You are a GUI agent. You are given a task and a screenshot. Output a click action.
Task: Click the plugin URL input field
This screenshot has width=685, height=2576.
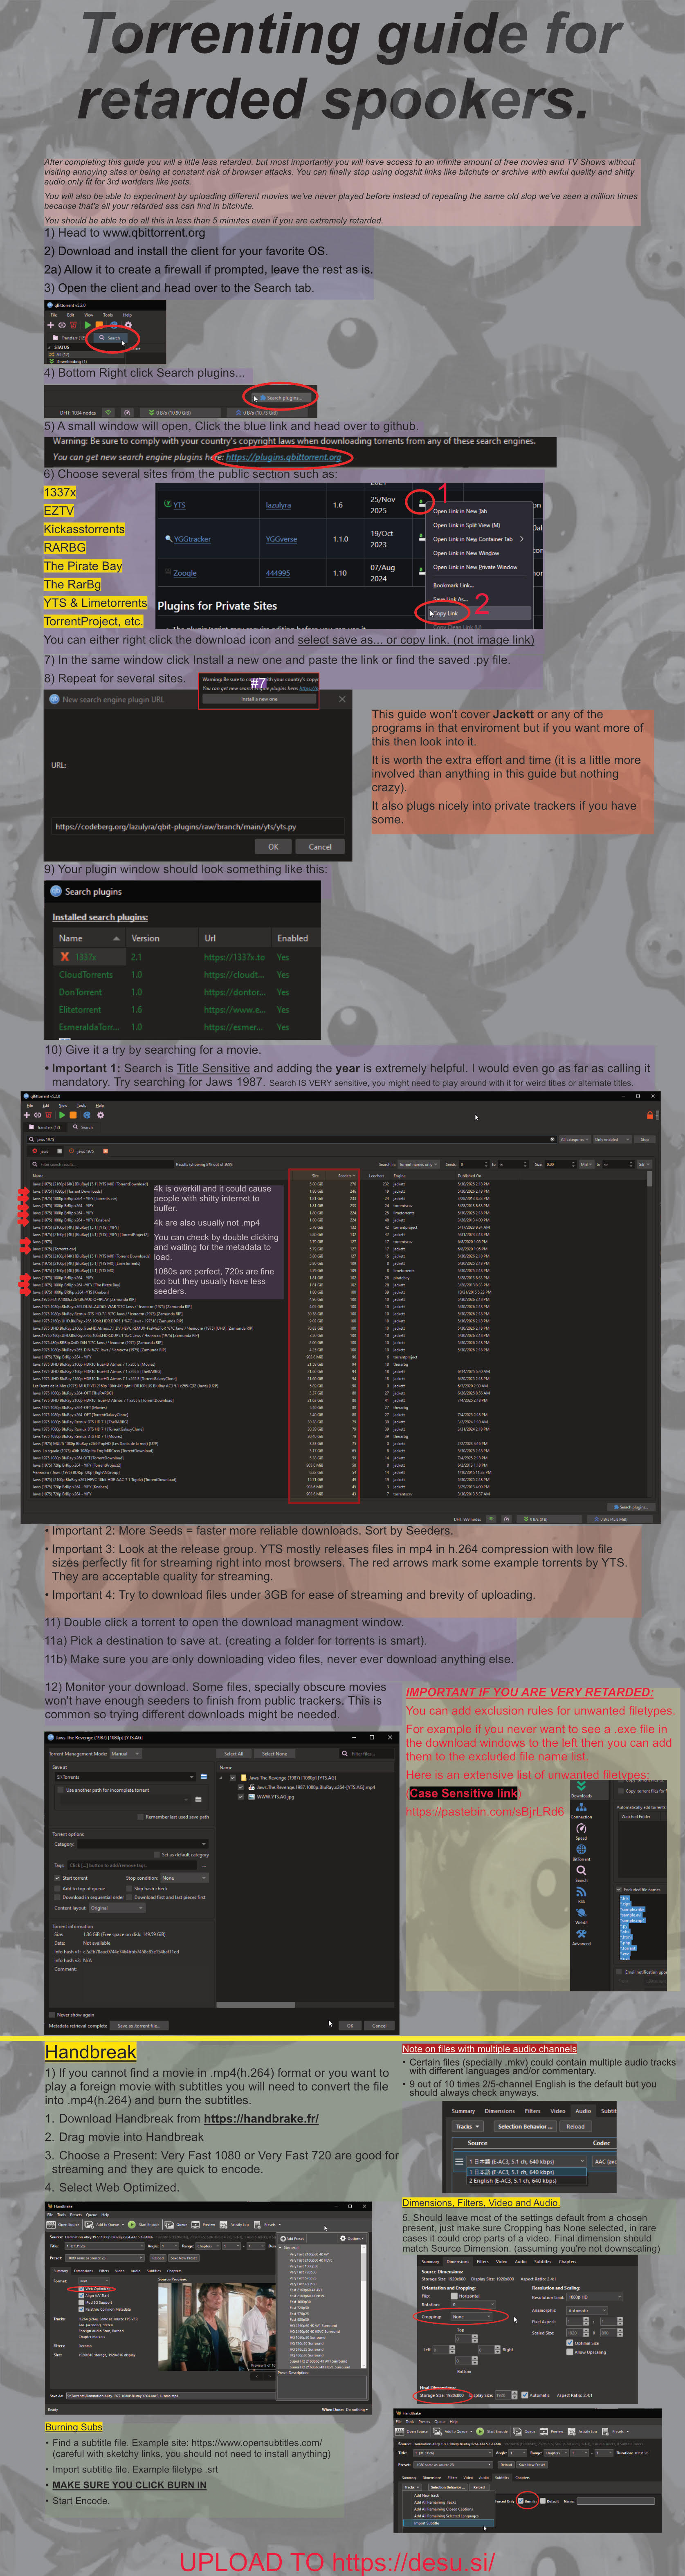(198, 827)
